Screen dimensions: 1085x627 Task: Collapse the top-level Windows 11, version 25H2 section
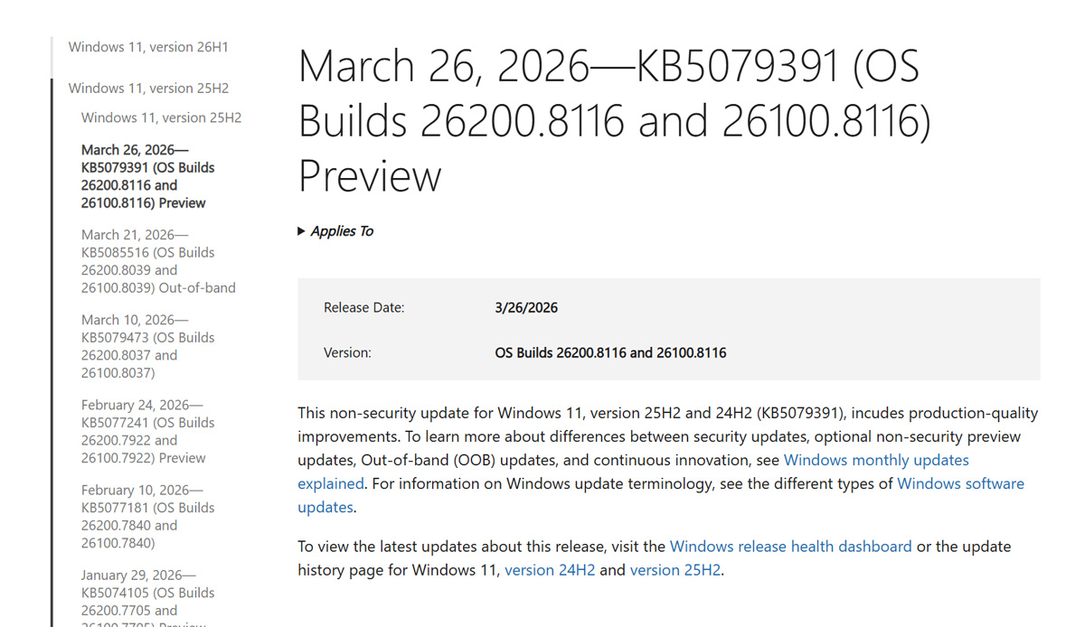148,89
